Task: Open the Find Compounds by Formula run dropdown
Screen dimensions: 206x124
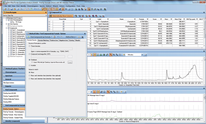Action: [x=51, y=37]
